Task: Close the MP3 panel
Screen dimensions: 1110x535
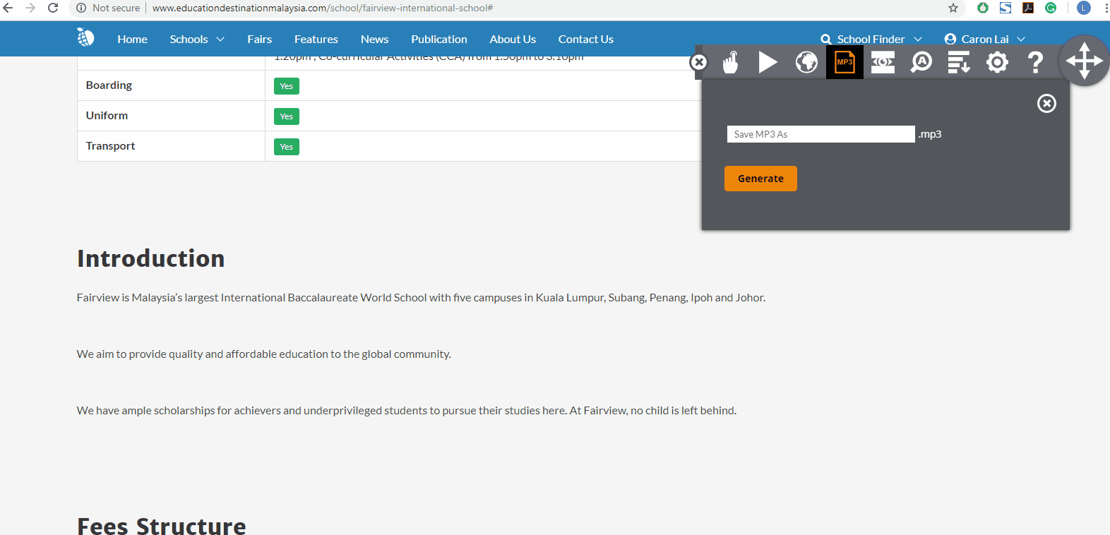Action: pos(1046,104)
